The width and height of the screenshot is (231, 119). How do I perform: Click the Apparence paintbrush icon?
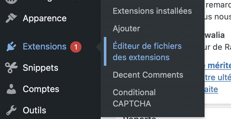point(11,18)
